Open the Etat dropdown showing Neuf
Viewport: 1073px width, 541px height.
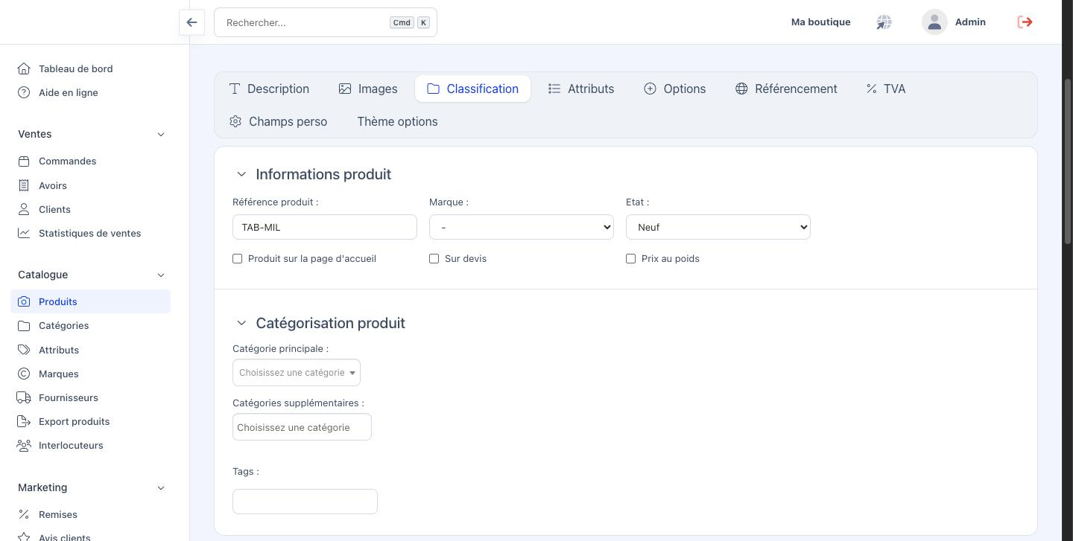(x=718, y=227)
